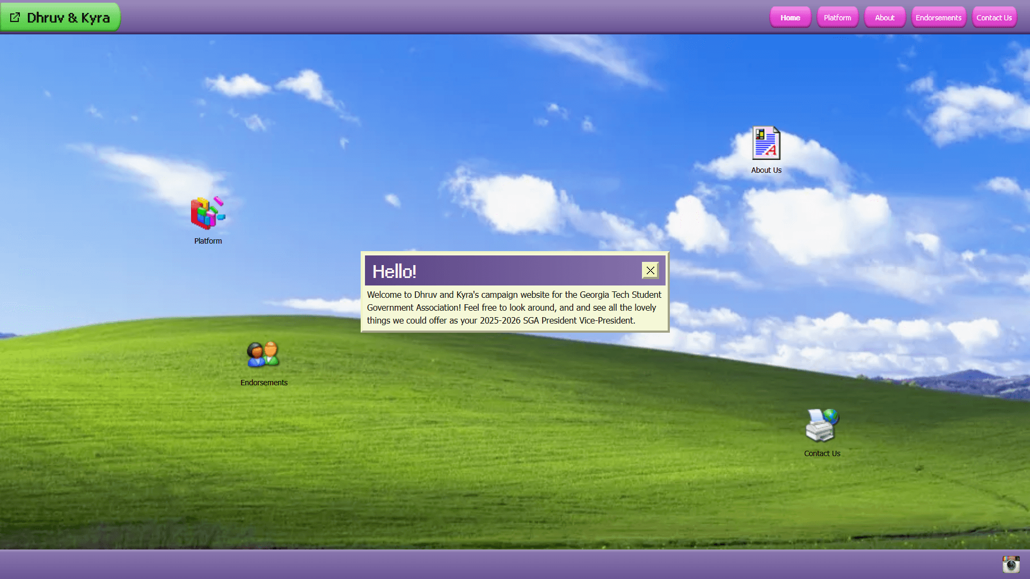Click the Dhruv & Kyra start button
Screen dimensions: 1030x579
[x=60, y=17]
